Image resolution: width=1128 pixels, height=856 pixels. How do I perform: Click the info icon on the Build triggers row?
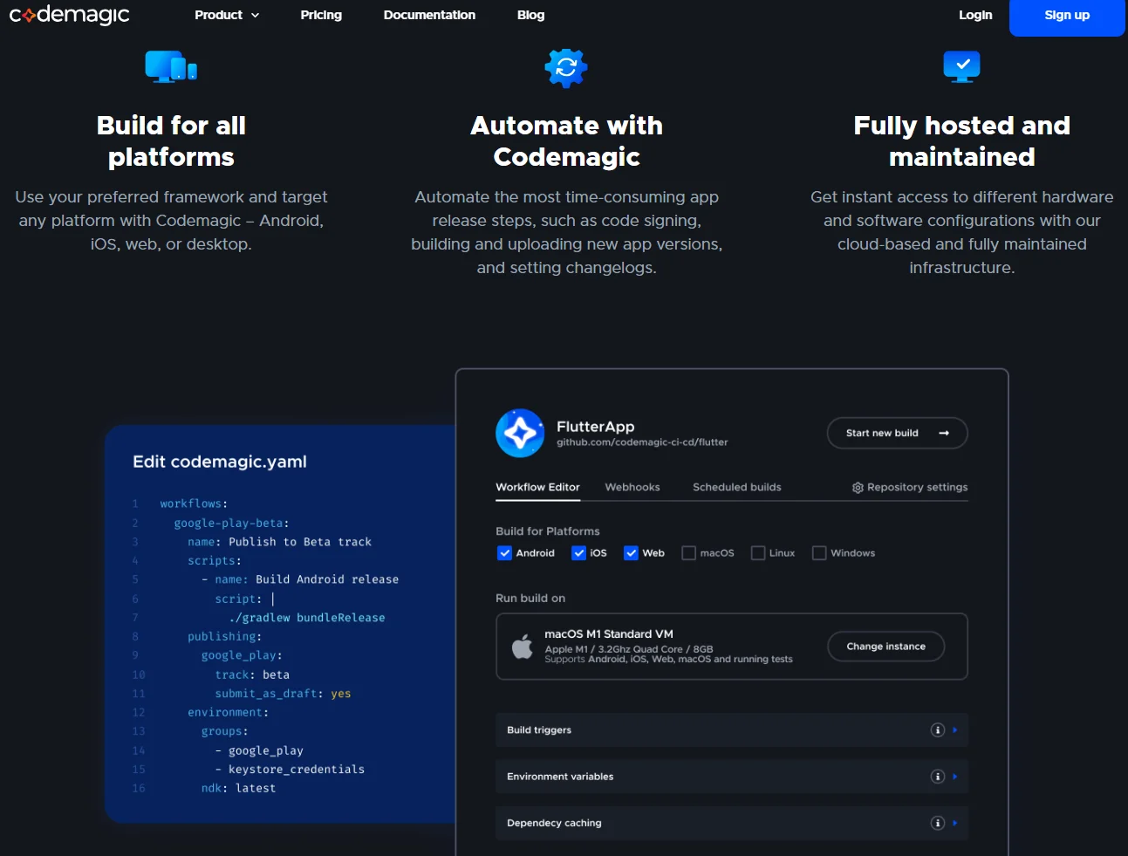point(938,730)
